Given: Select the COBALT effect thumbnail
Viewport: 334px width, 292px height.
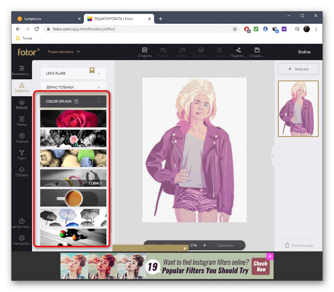Looking at the screenshot, I should (x=73, y=178).
